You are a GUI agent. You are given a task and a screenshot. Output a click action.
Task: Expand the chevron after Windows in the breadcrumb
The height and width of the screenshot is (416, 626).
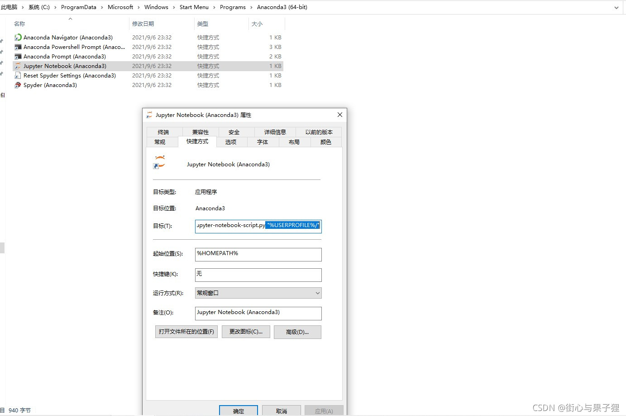174,7
